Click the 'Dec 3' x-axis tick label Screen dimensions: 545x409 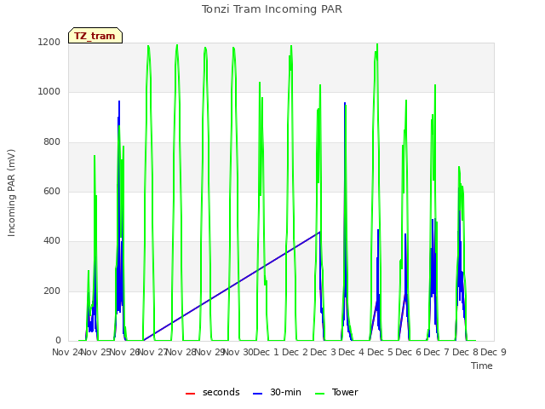coord(323,352)
